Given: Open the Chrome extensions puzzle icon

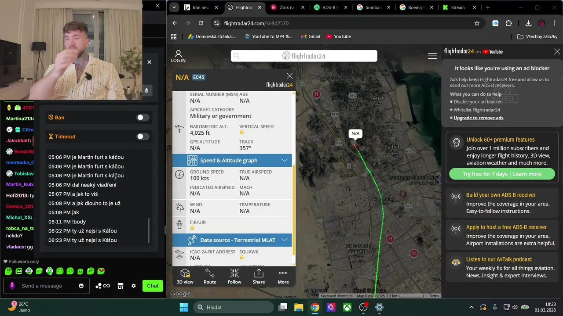Looking at the screenshot, I should [509, 23].
